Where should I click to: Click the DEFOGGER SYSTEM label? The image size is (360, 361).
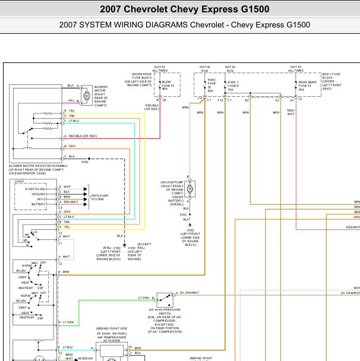(100, 197)
